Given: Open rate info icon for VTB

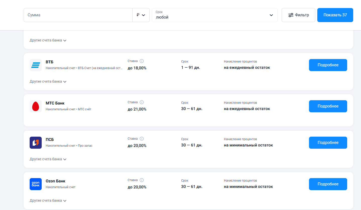Looking at the screenshot, I should 142,61.
